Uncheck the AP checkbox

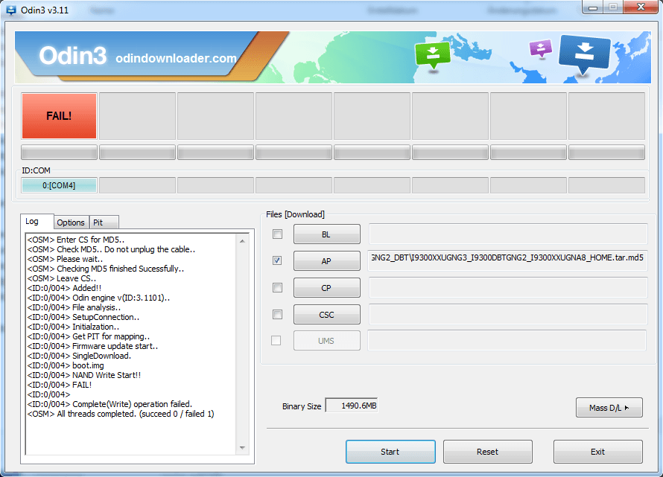(277, 260)
